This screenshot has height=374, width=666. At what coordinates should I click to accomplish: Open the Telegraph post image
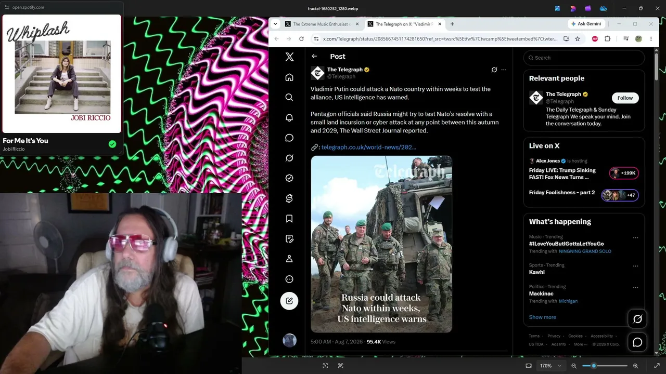pyautogui.click(x=381, y=244)
